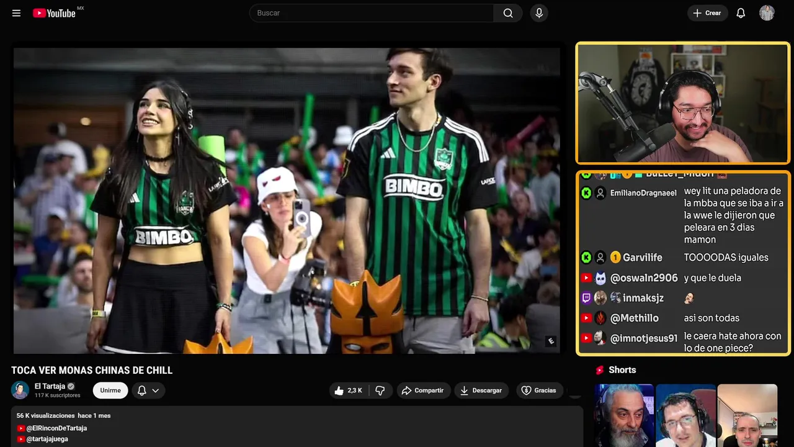Open third Short thumbnail
794x447 pixels.
tap(747, 415)
